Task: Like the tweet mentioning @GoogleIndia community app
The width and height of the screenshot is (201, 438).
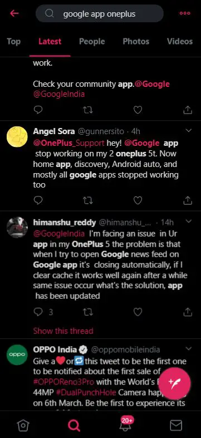Action: tap(138, 110)
